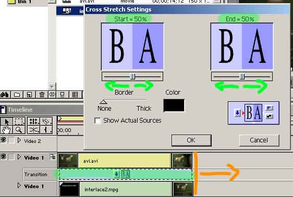Create new bin with folder icon
Image resolution: width=293 pixels, height=198 pixels.
tap(17, 95)
